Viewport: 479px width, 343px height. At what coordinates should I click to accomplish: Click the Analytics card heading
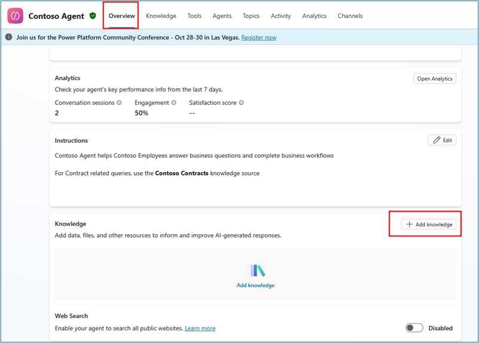(x=67, y=78)
